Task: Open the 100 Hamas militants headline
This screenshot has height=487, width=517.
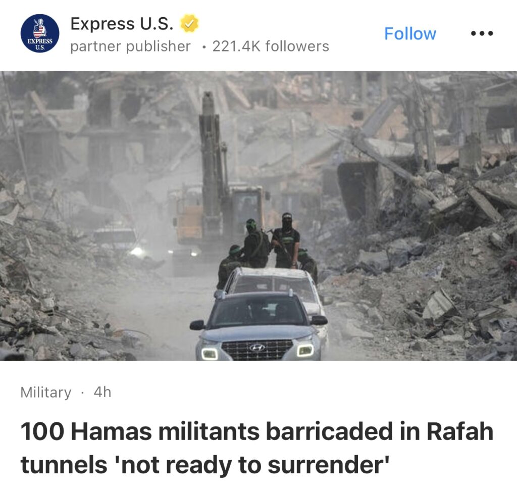Action: tap(257, 448)
